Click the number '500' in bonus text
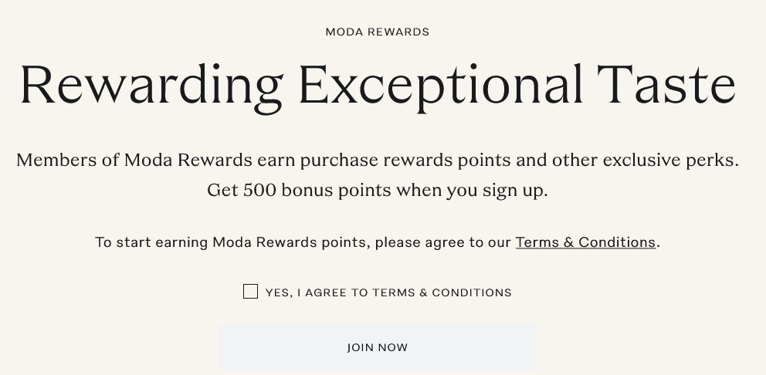 point(259,190)
